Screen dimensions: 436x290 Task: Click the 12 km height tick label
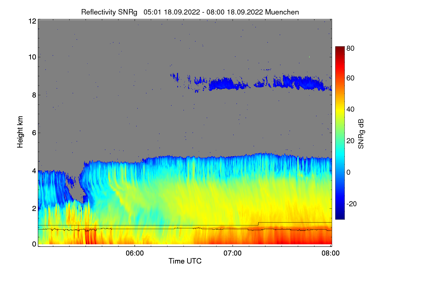pyautogui.click(x=32, y=21)
